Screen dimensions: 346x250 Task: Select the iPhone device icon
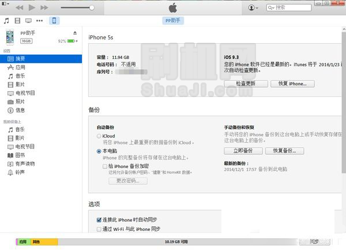[x=54, y=21]
